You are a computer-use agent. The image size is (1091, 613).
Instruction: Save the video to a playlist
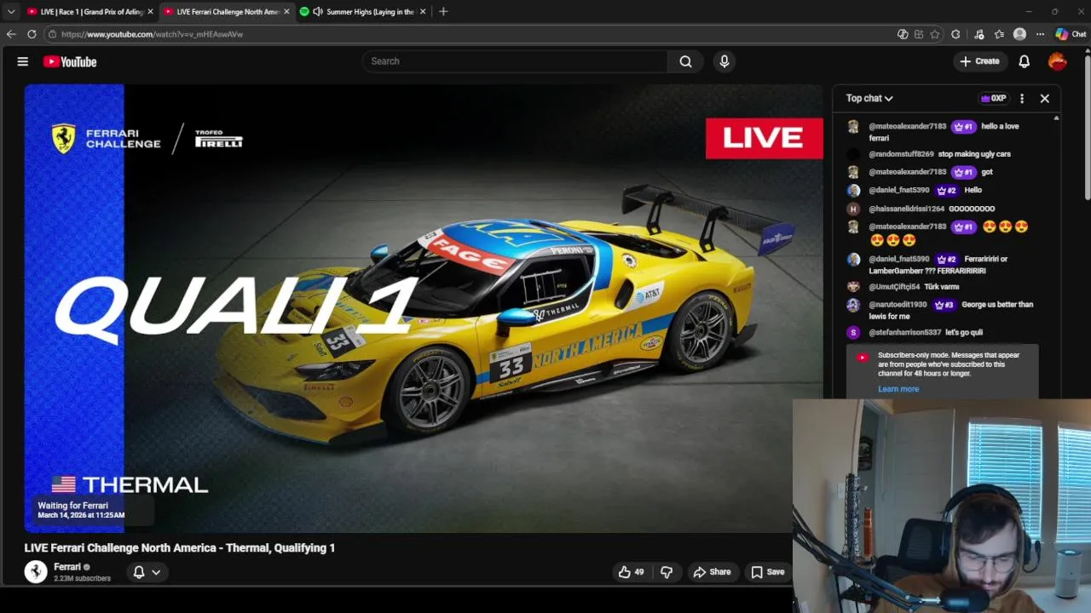click(x=767, y=572)
